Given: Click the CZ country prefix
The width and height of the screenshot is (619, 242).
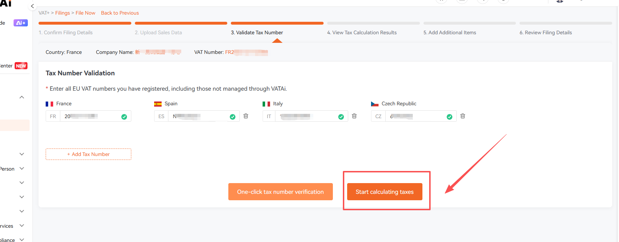Looking at the screenshot, I should point(378,116).
